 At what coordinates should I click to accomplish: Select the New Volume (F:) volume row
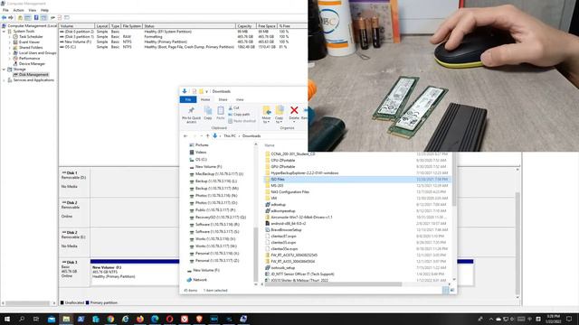tap(183, 42)
